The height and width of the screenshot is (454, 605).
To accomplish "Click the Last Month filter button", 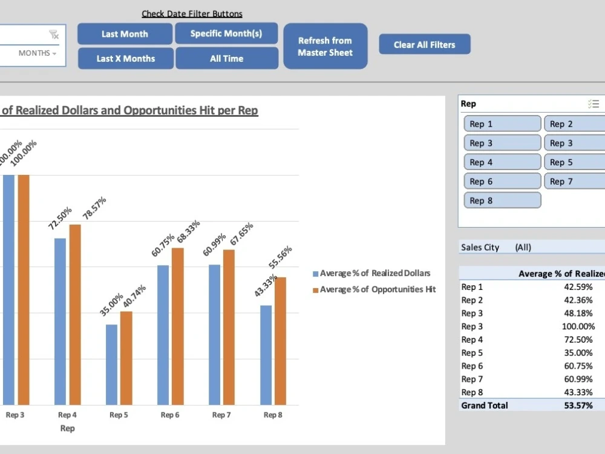I will (x=124, y=34).
